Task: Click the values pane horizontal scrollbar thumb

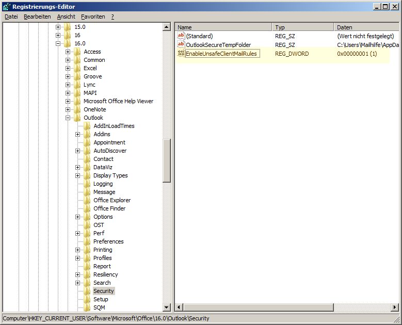Action: coord(258,307)
